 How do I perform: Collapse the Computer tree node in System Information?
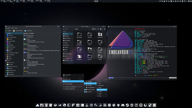point(6,33)
